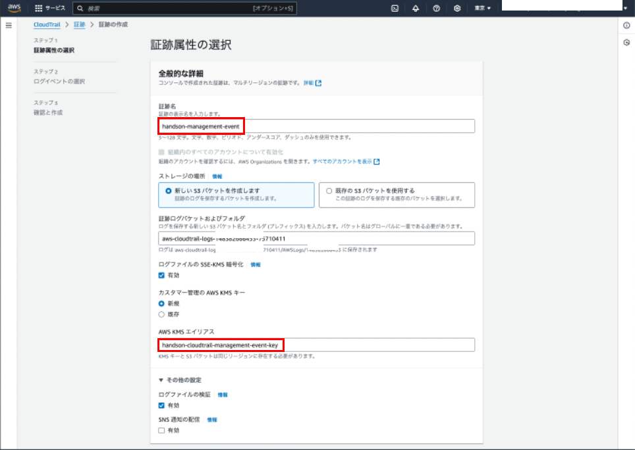Image resolution: width=635 pixels, height=450 pixels.
Task: Open the help question mark menu
Action: point(436,8)
